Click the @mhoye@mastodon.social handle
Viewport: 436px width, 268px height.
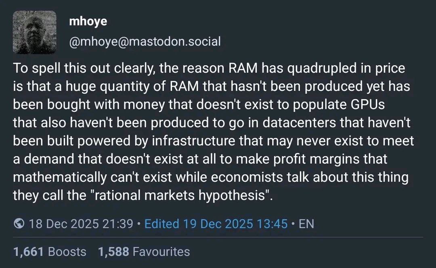point(145,41)
